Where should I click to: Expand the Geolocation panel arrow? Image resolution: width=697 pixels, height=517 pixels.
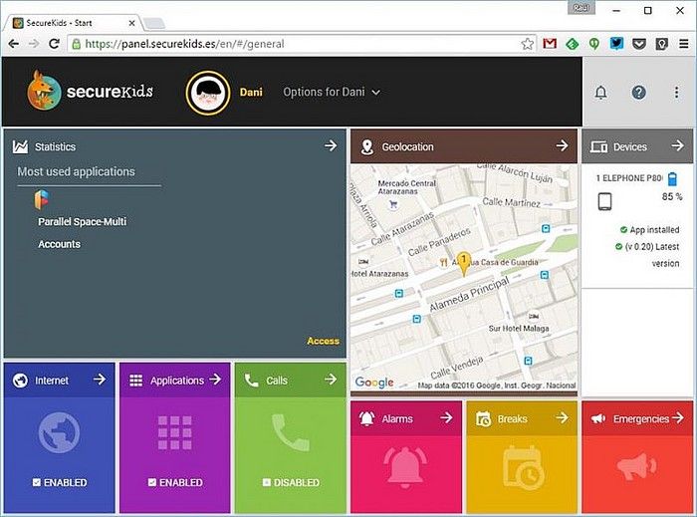pyautogui.click(x=562, y=146)
